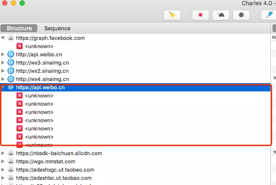The width and height of the screenshot is (276, 185).
Task: Select the http://wx3.sinaimg.cn host row
Action: coord(135,63)
